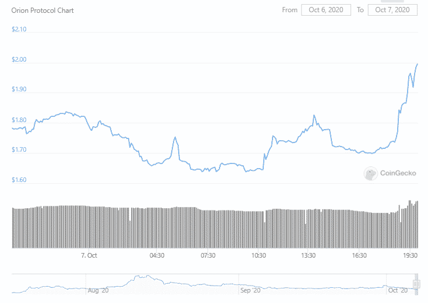Viewport: 428px width, 303px height.
Task: Open the To date field Oct 7, 2020
Action: pyautogui.click(x=392, y=10)
